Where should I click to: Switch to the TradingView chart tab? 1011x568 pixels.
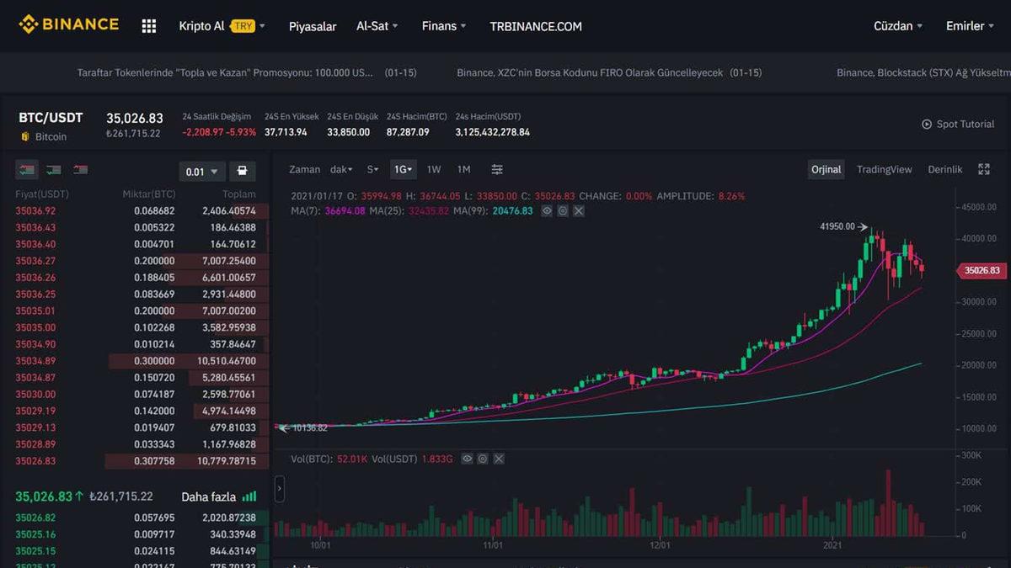click(x=884, y=169)
